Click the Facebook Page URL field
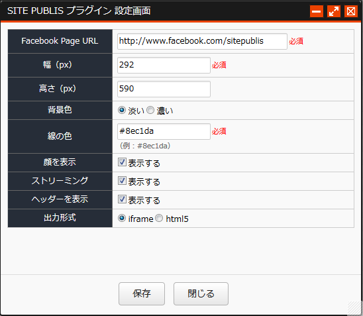363x316 pixels. point(202,41)
